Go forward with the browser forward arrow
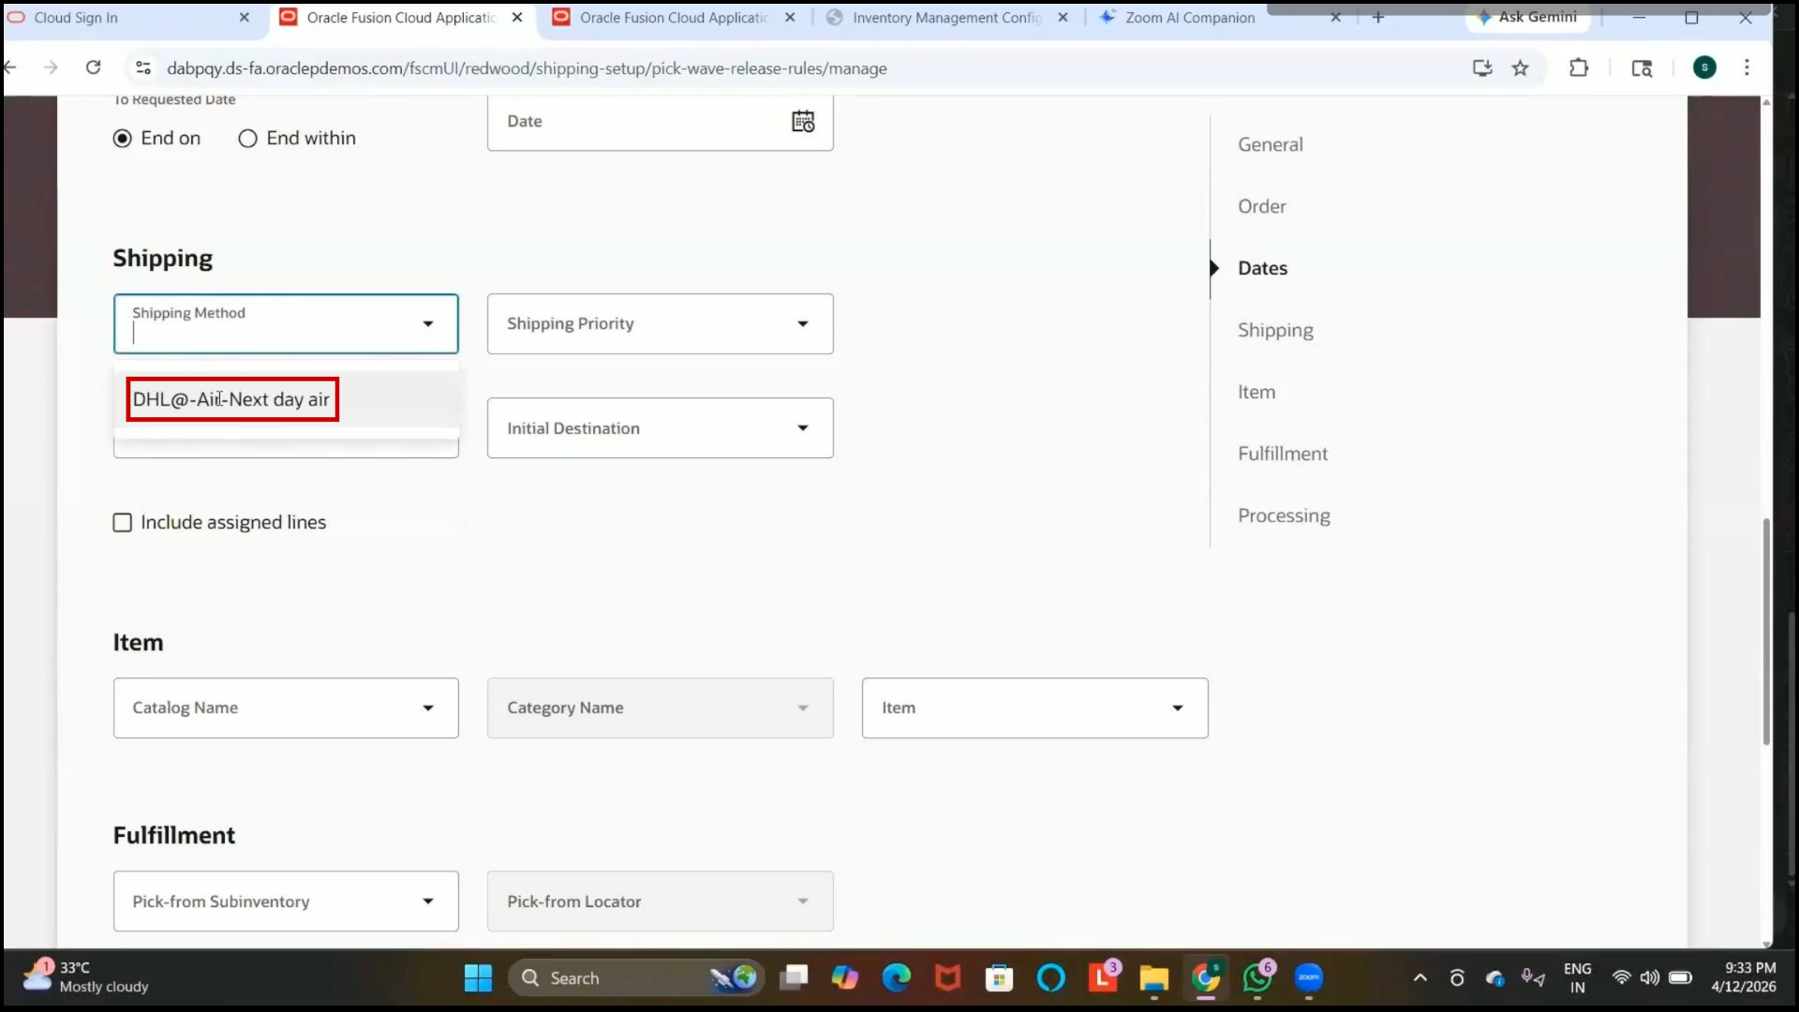The height and width of the screenshot is (1012, 1799). tap(51, 67)
